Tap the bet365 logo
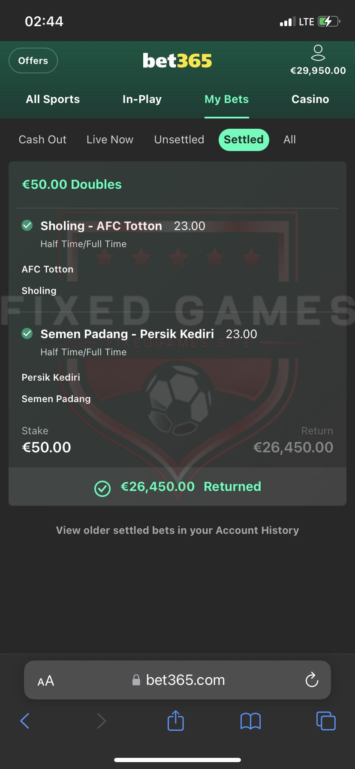 pyautogui.click(x=177, y=61)
